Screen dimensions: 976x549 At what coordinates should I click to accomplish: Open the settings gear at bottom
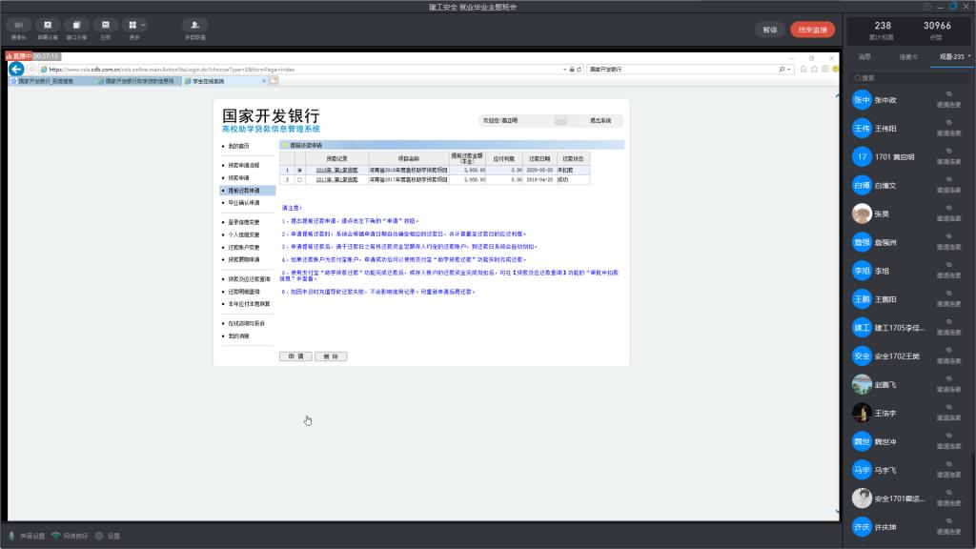(99, 536)
